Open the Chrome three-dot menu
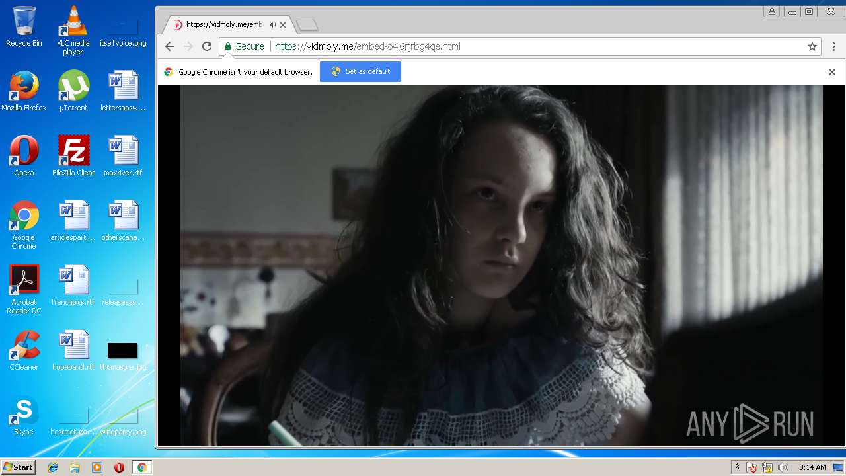This screenshot has width=846, height=476. point(833,46)
